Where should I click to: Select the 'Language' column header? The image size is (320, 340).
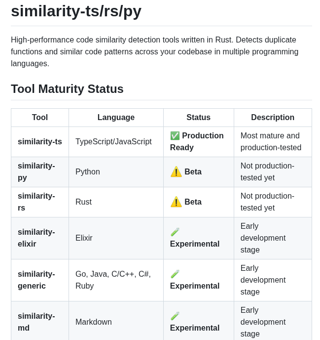[x=116, y=117]
